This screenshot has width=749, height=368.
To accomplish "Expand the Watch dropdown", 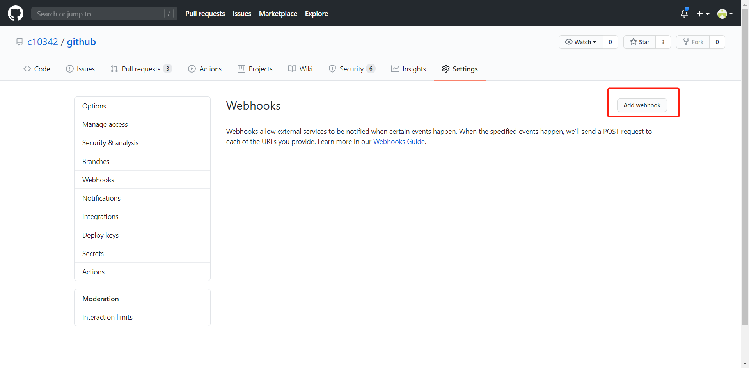I will [581, 42].
